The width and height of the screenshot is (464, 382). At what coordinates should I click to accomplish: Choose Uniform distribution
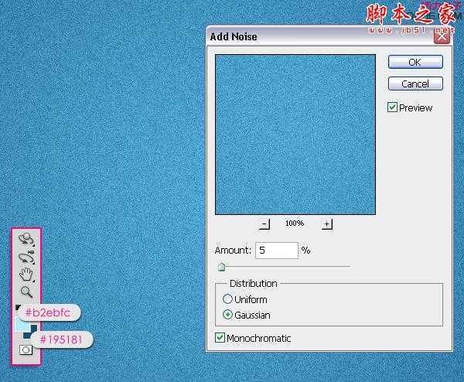(227, 299)
